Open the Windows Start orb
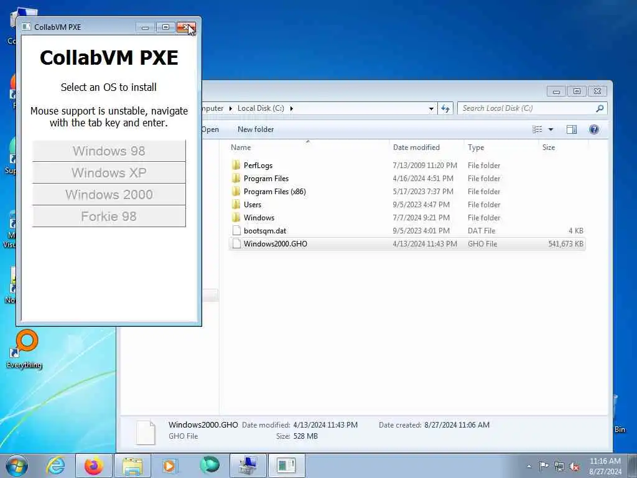This screenshot has height=478, width=637. [17, 466]
